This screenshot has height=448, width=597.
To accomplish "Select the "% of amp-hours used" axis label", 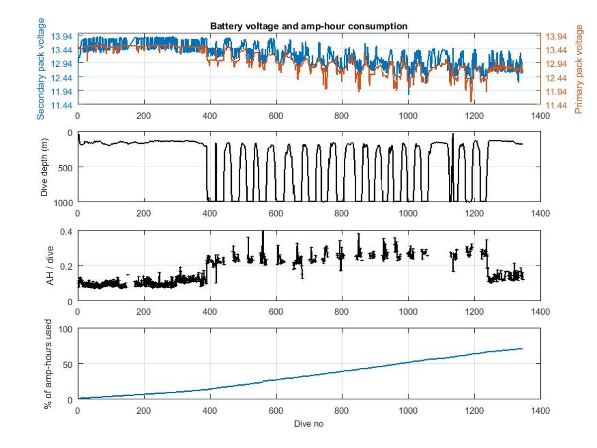I will click(48, 364).
